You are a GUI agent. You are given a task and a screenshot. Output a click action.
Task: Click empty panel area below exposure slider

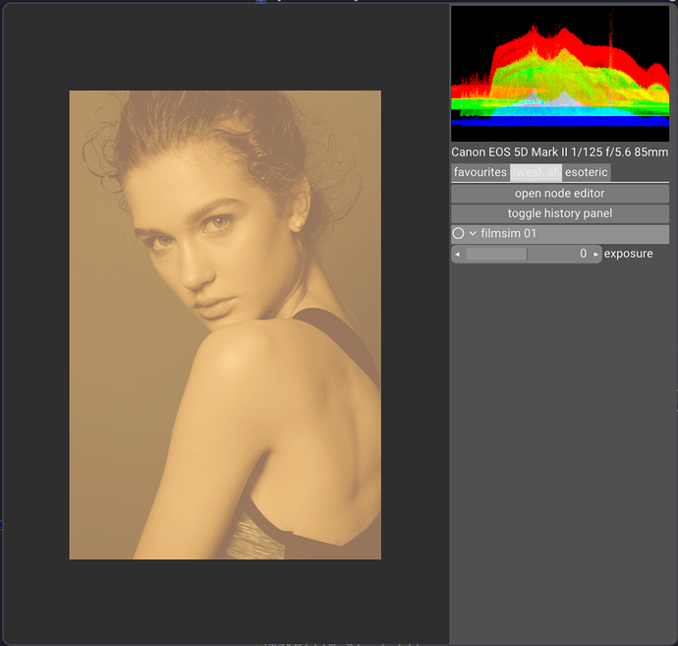[559, 442]
